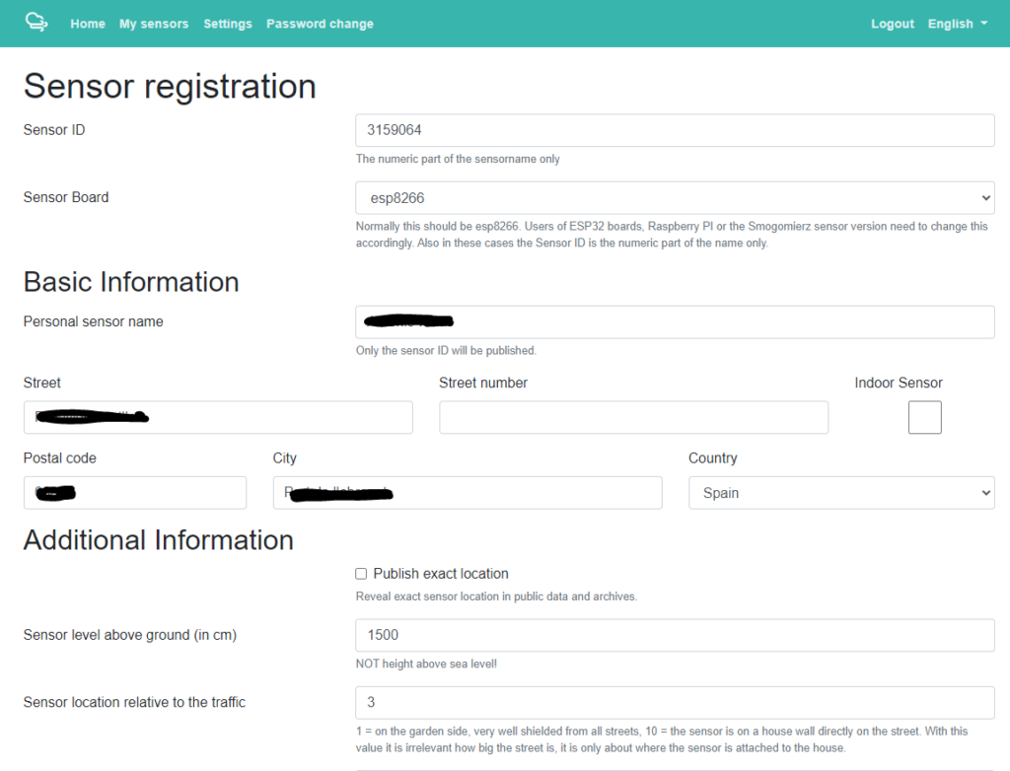The height and width of the screenshot is (771, 1010).
Task: Expand the English language dropdown
Action: click(x=957, y=24)
